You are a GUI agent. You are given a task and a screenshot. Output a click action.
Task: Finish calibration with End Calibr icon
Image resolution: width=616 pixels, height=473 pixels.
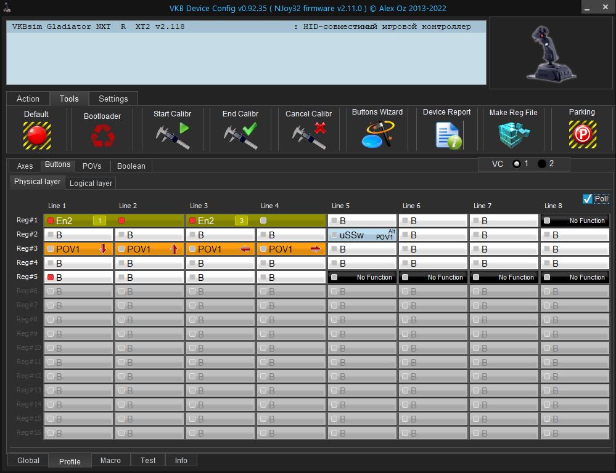coord(240,135)
